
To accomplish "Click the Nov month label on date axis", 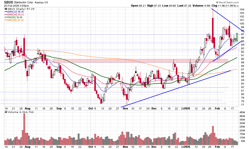I will [x=125, y=108].
